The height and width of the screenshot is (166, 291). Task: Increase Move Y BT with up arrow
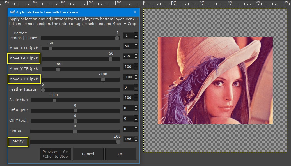[x=136, y=75]
